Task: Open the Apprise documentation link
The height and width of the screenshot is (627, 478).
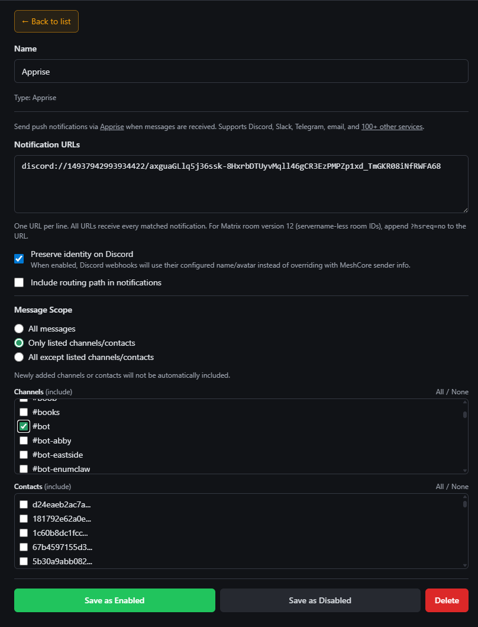Action: (112, 127)
